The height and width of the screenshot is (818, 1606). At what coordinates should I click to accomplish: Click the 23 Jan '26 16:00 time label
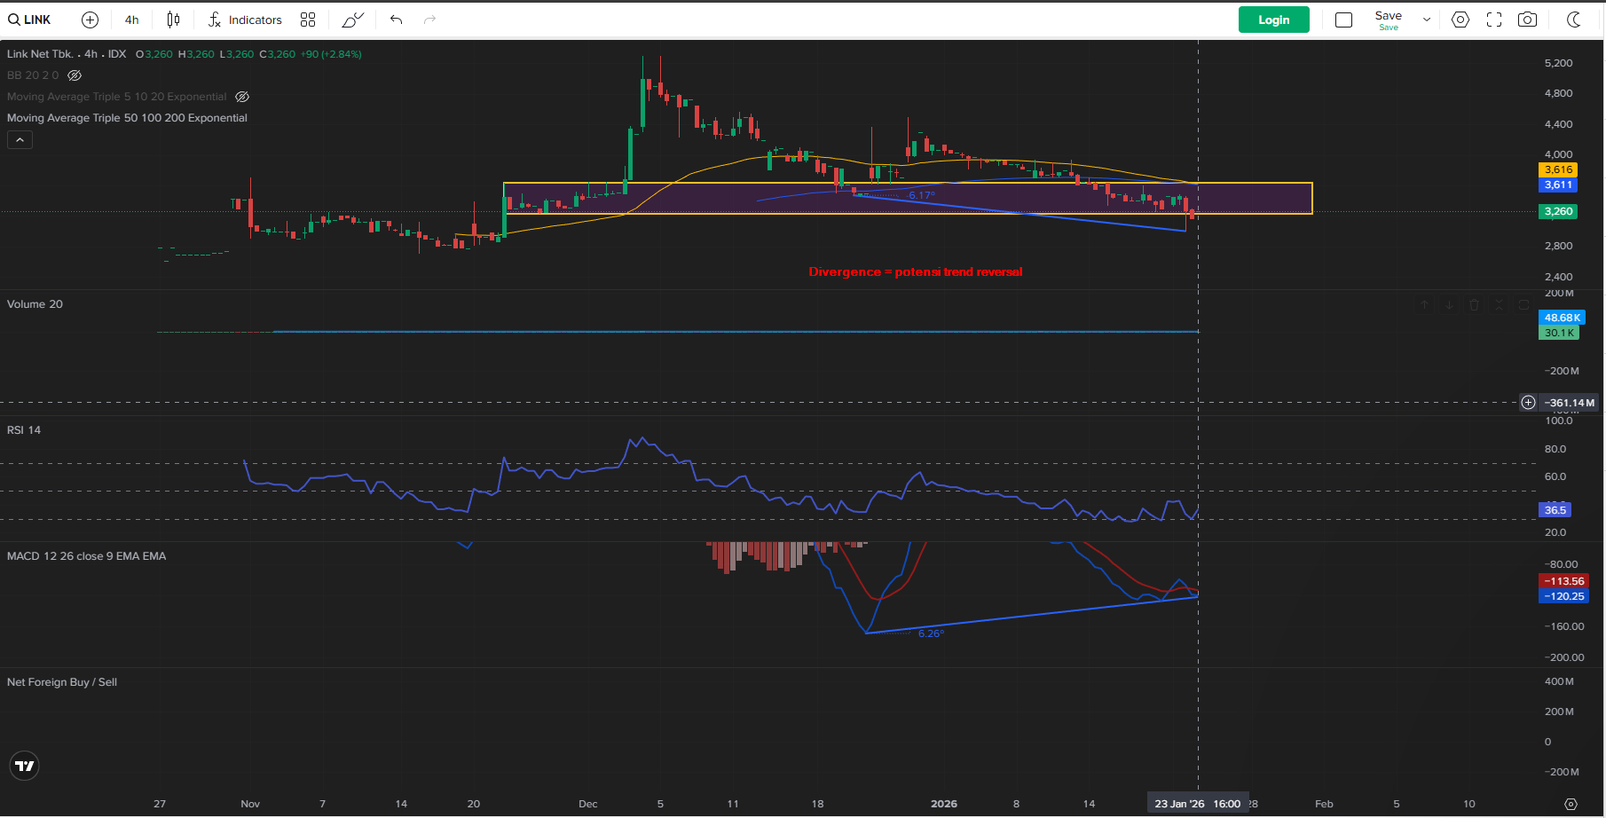point(1198,804)
